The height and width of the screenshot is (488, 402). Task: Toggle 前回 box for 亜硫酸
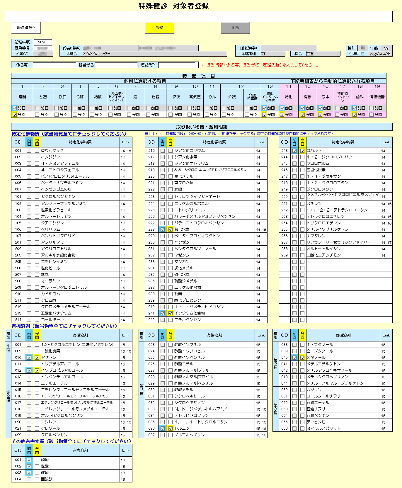click(x=29, y=479)
